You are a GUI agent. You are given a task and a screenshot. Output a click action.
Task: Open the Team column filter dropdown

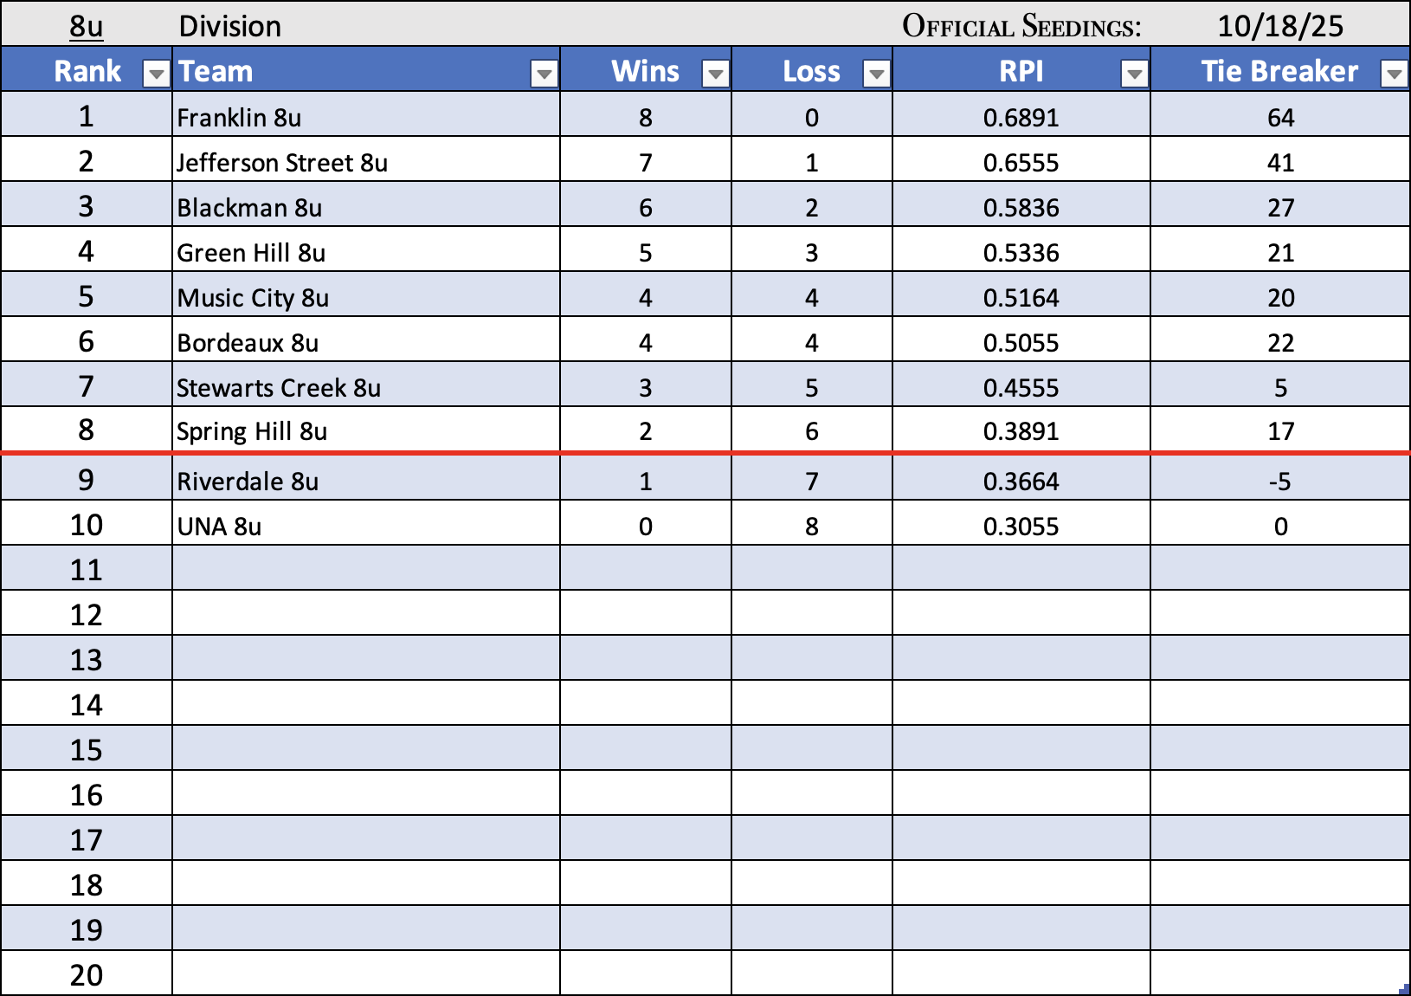[x=544, y=75]
